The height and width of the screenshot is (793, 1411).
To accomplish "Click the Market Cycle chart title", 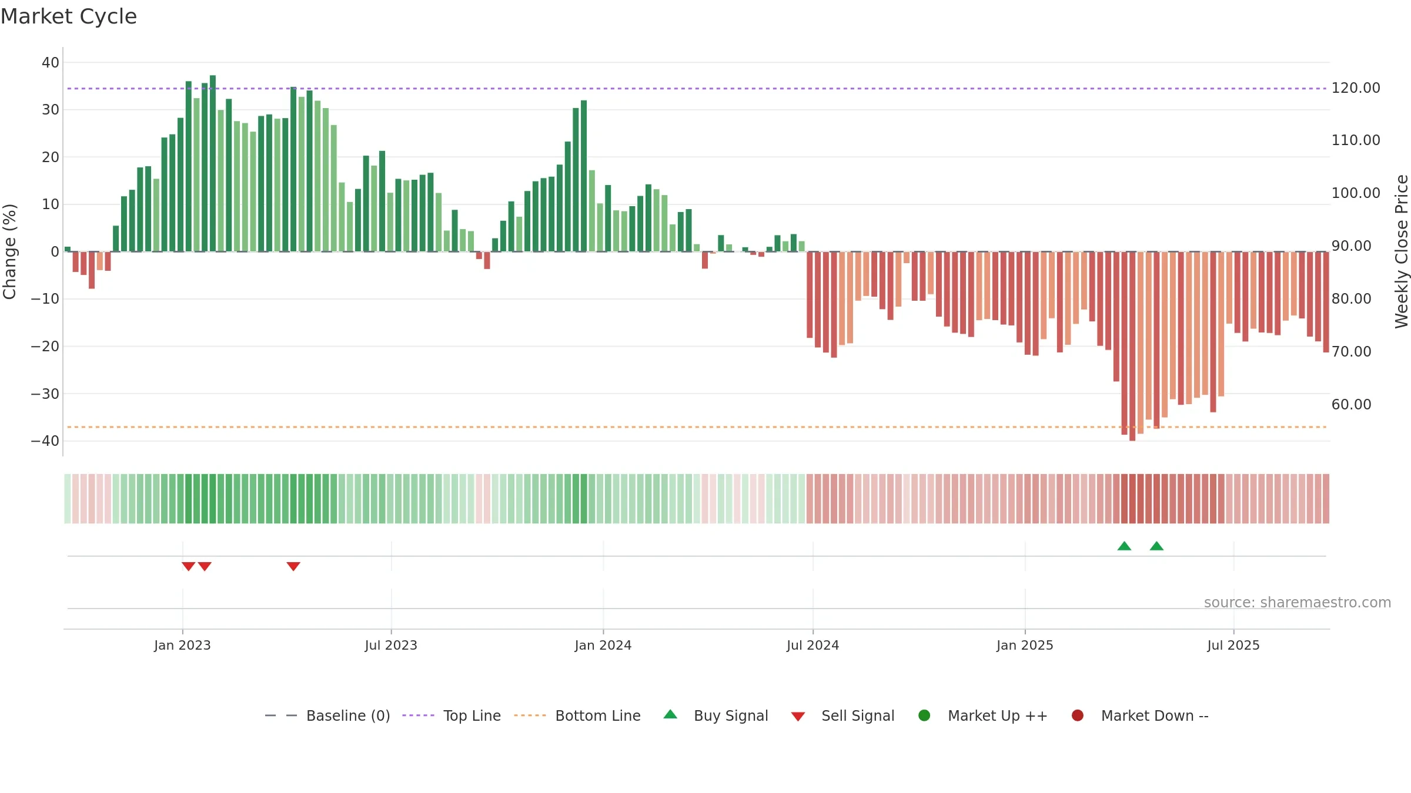I will tap(69, 16).
